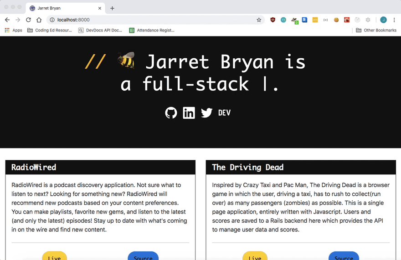Open the Attendance Register bookmark
This screenshot has width=401, height=260.
click(152, 30)
